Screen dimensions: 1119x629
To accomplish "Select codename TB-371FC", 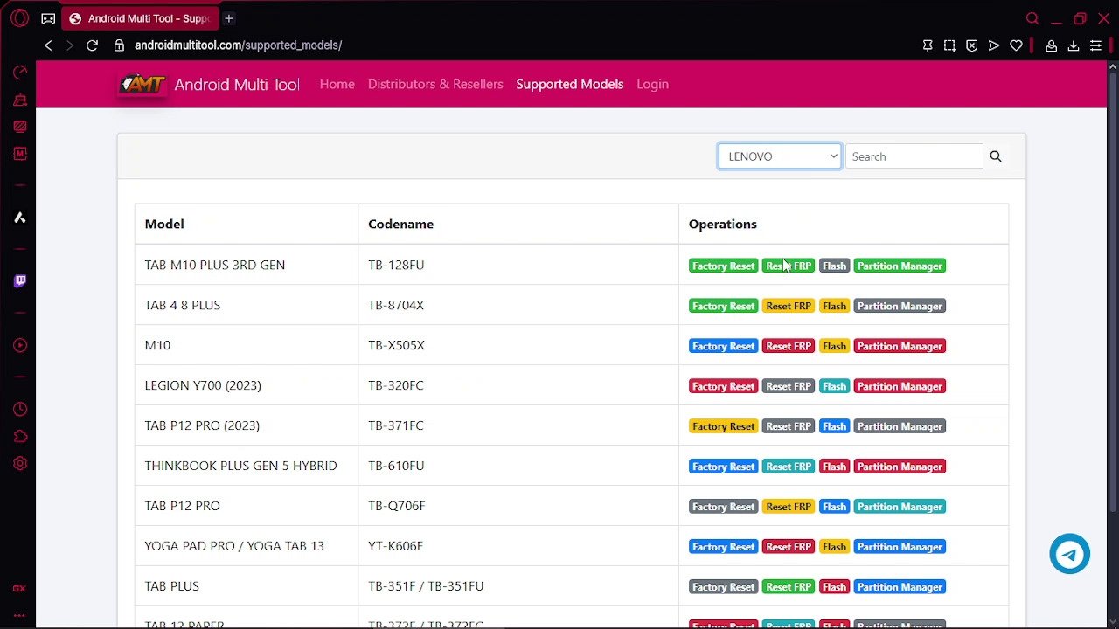I will point(396,425).
